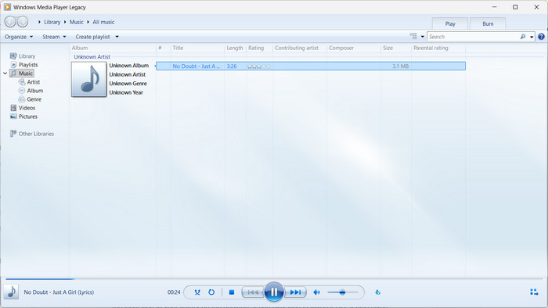Click the '3:26' length cell
Screen dimensions: 548x308
(x=232, y=66)
